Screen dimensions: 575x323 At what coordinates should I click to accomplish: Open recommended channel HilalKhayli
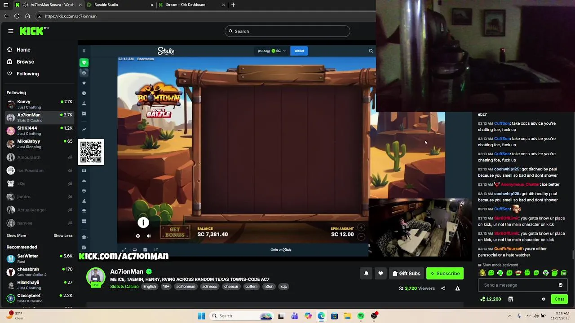coord(39,285)
